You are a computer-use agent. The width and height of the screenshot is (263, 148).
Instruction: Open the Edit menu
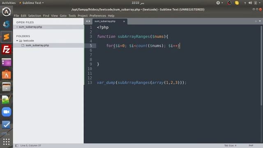23,16
